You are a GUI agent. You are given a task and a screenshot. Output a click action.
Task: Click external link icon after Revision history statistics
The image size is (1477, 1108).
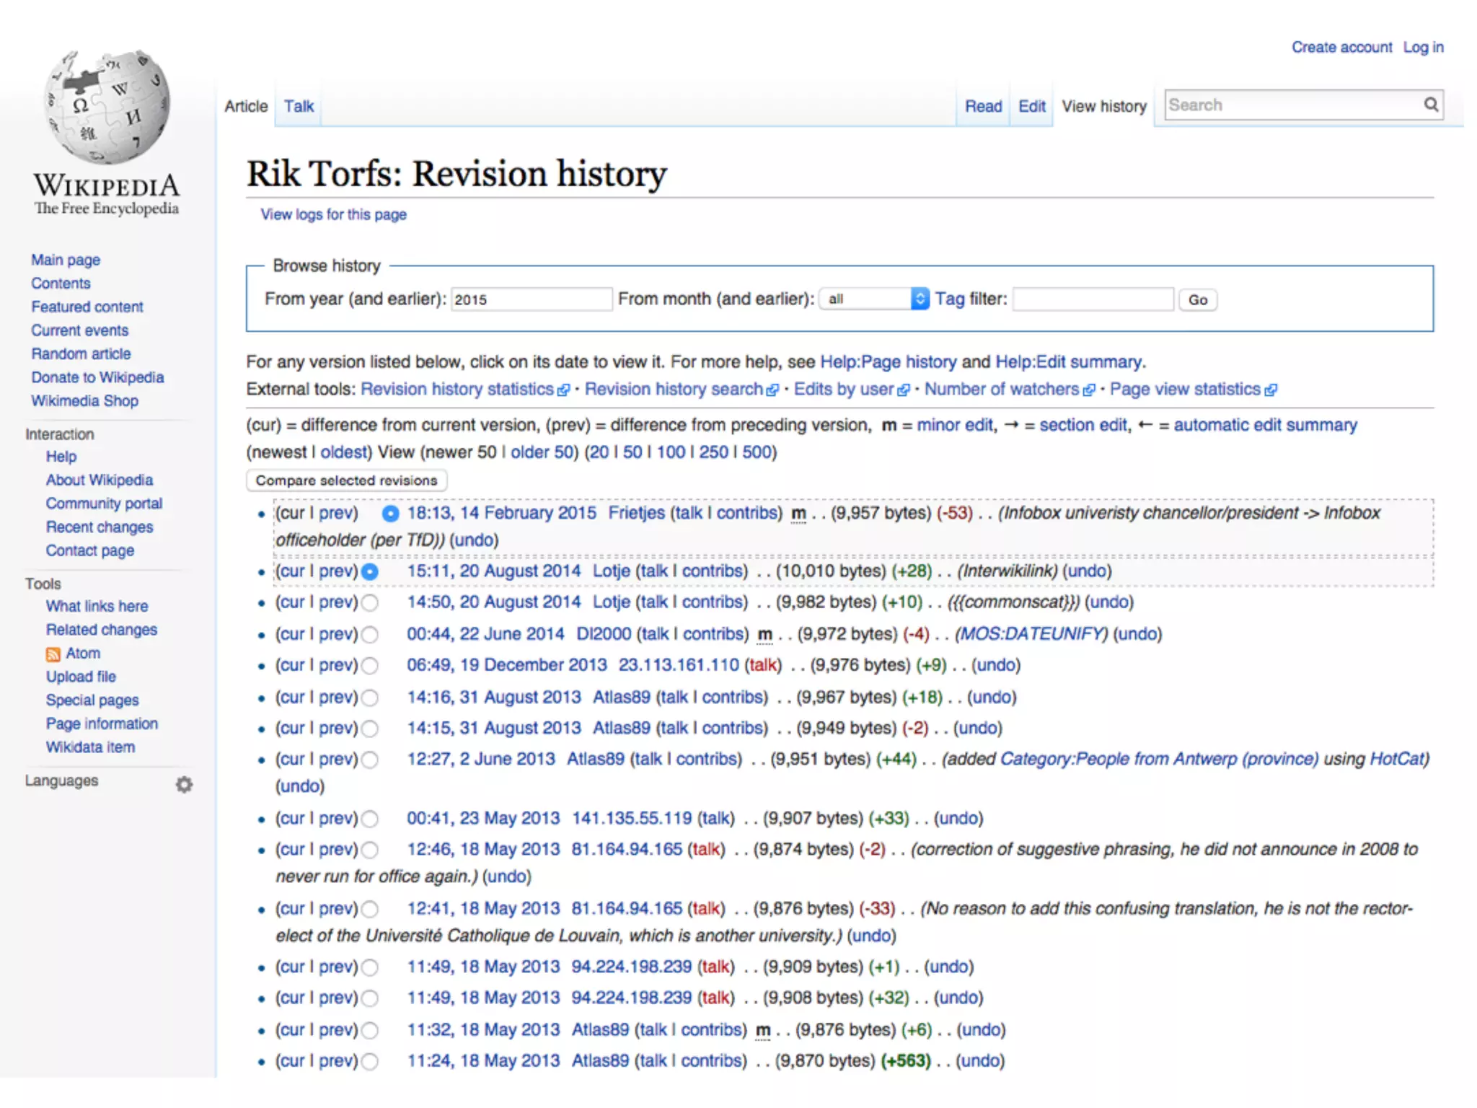coord(563,390)
